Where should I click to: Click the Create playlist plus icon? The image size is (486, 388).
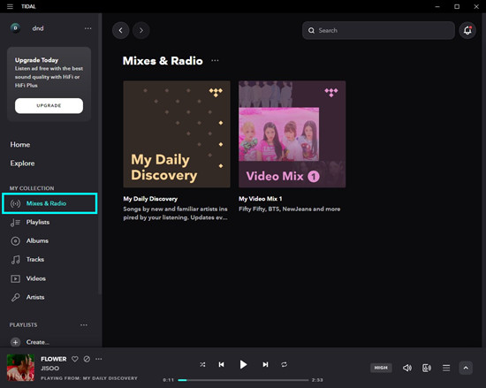[x=16, y=342]
